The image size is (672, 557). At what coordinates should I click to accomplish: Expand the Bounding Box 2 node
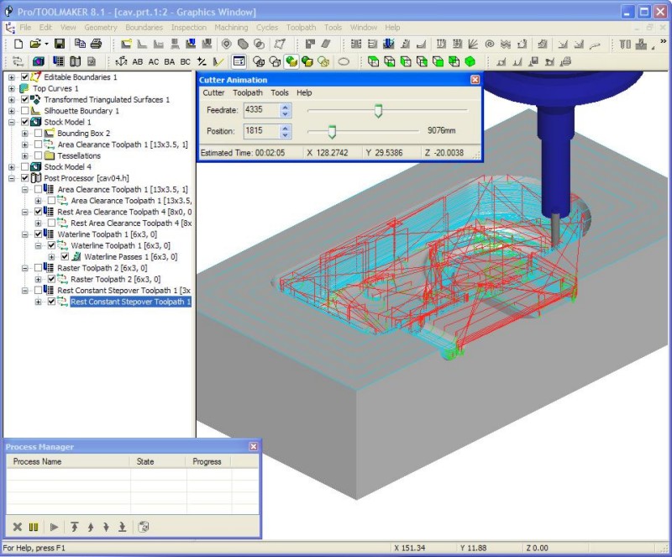pos(25,134)
